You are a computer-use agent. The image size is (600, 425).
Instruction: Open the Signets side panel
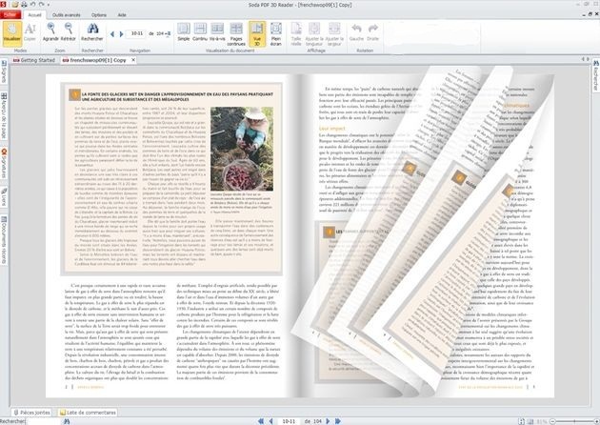(4, 71)
